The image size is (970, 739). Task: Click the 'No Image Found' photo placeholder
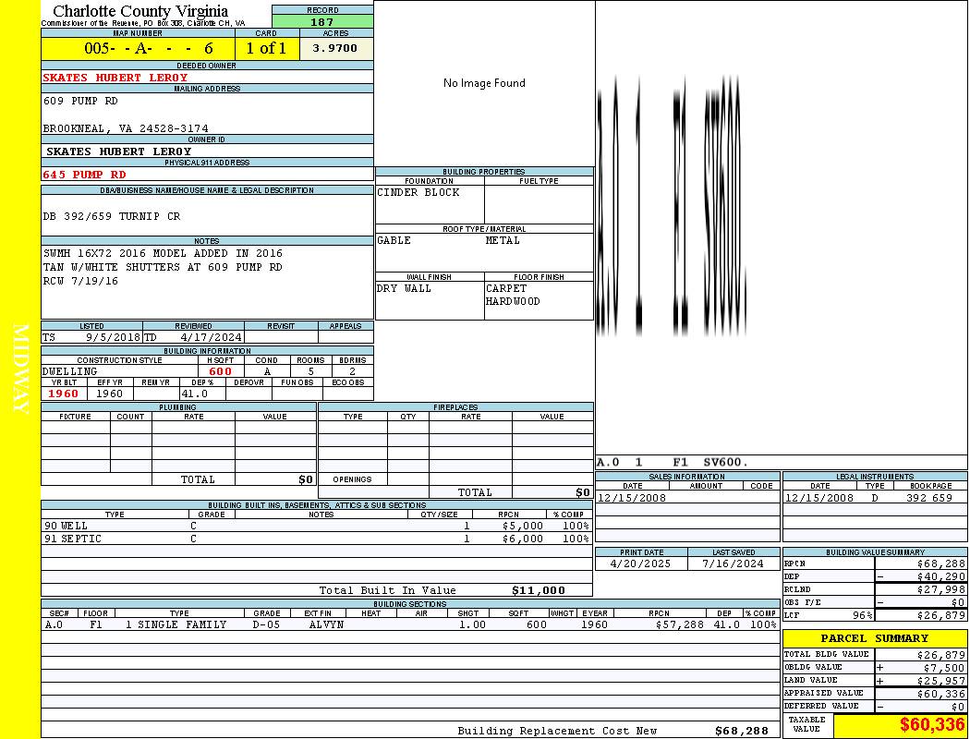pos(484,83)
